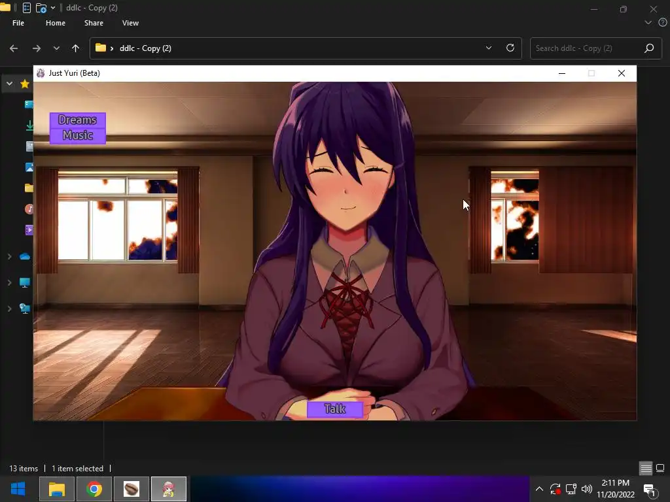Click the folder icon in Explorer title bar
The image size is (670, 502).
[x=5, y=7]
